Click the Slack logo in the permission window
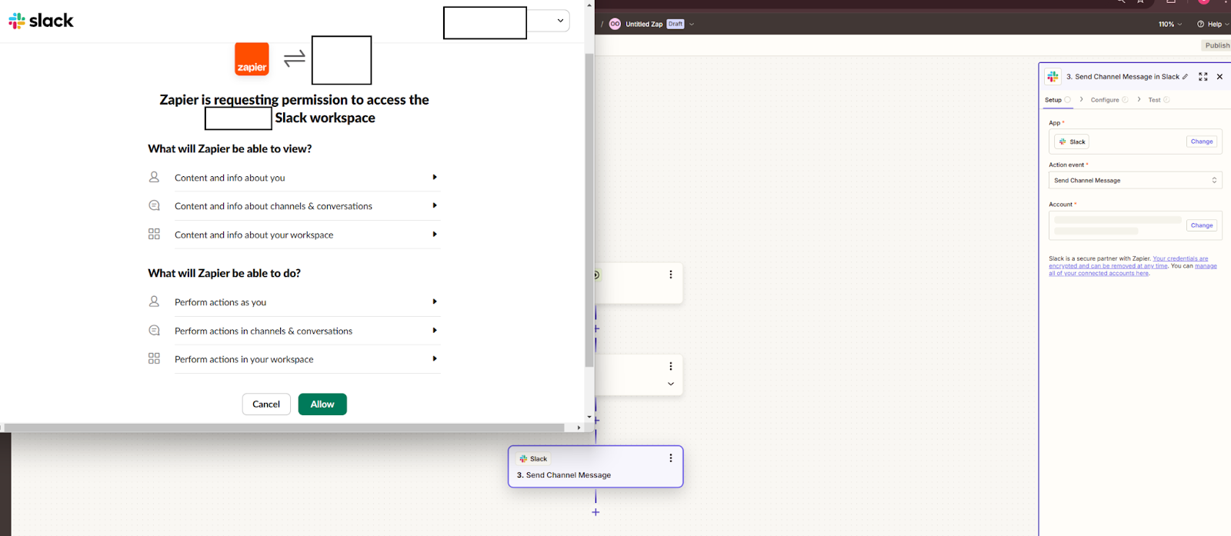The width and height of the screenshot is (1231, 536). coord(41,21)
